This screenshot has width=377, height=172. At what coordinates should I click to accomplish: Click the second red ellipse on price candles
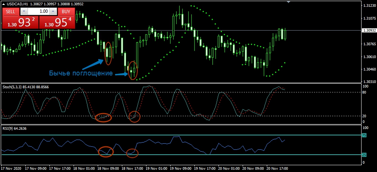[x=132, y=70]
